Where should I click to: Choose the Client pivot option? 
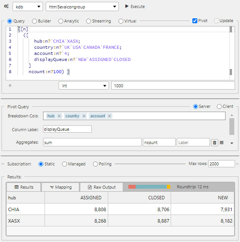pos(219,107)
